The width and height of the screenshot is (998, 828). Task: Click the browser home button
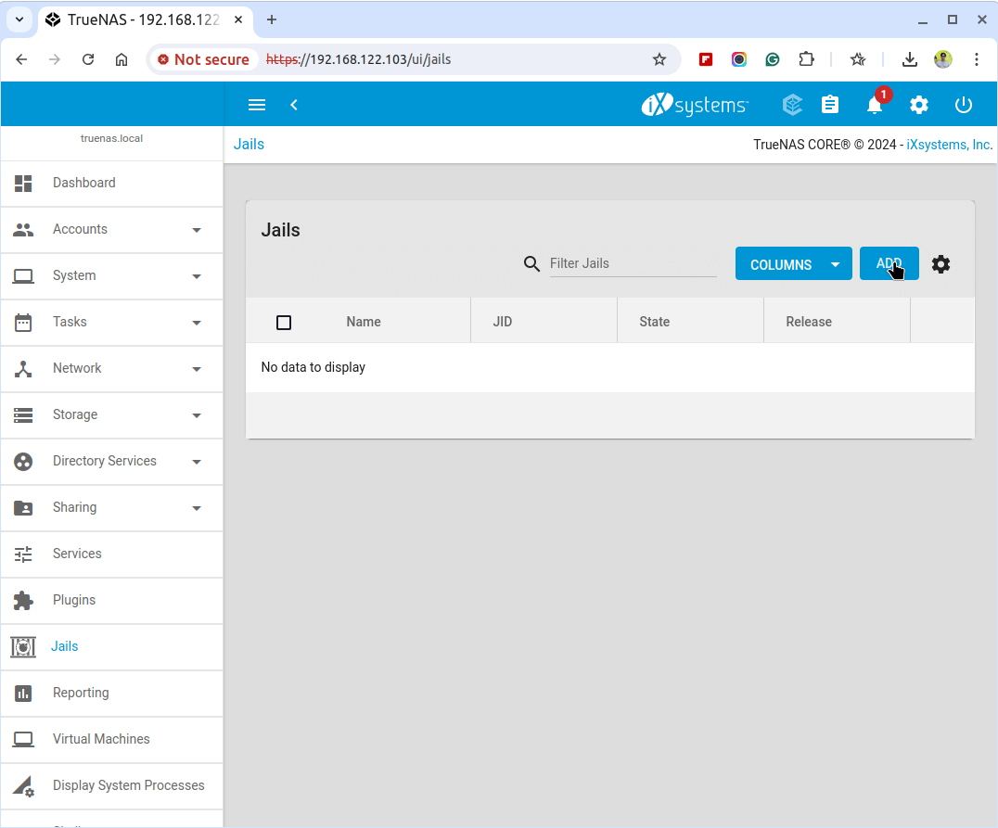point(122,59)
